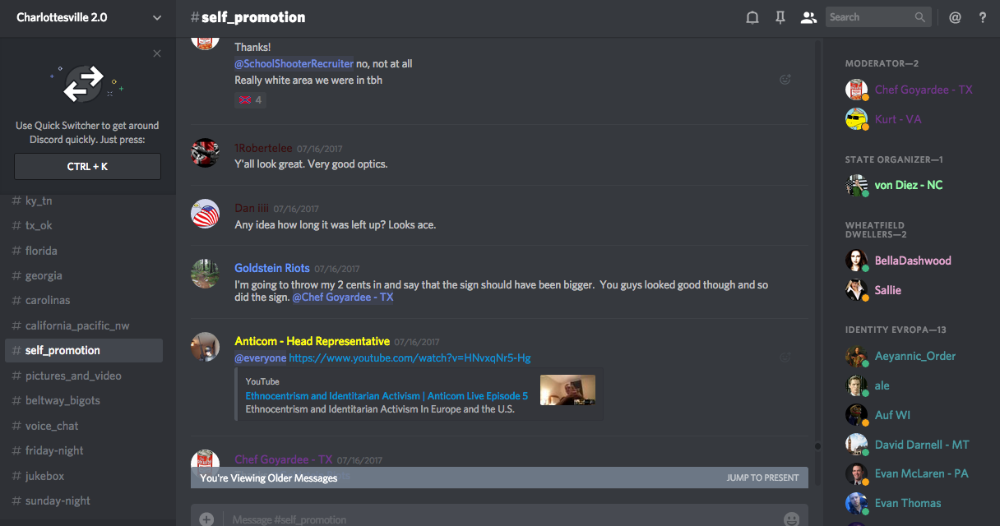Expand the Charlottesville 2.0 server menu
The image size is (1000, 526).
(157, 17)
